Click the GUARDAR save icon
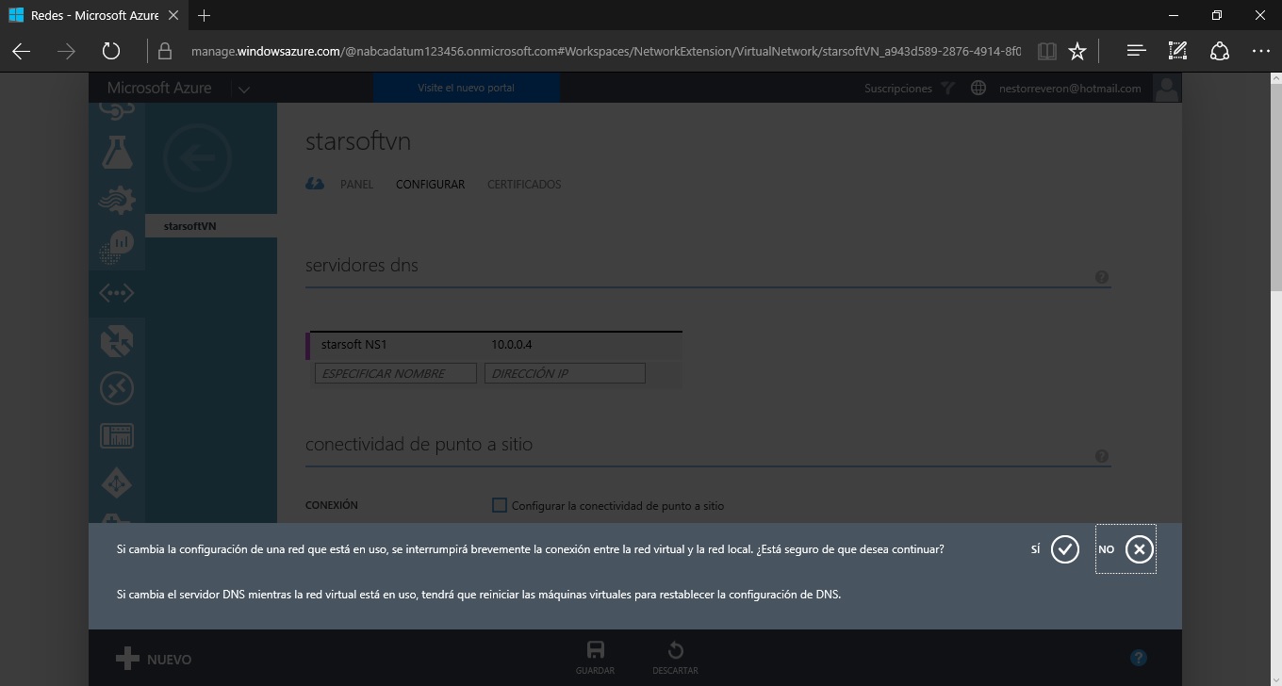1282x686 pixels. pyautogui.click(x=595, y=650)
